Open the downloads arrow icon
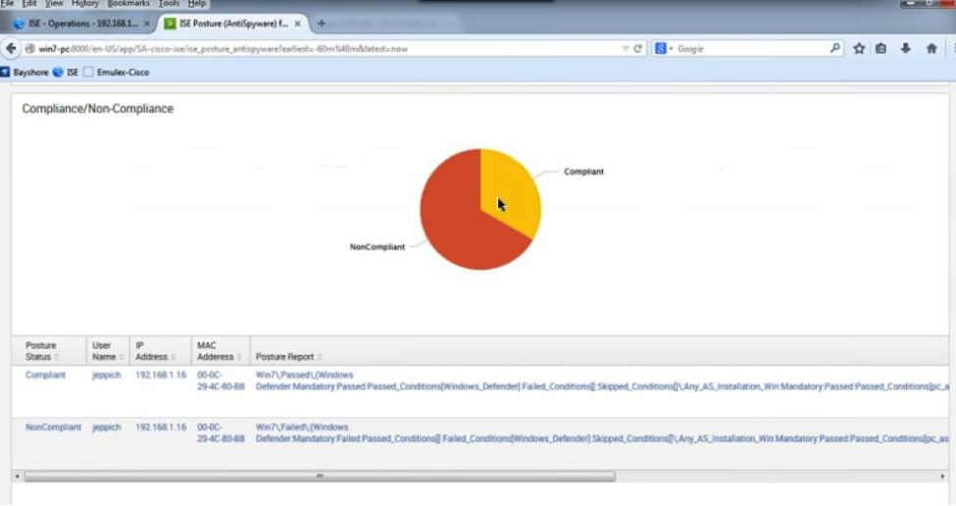The width and height of the screenshot is (956, 506). 905,48
